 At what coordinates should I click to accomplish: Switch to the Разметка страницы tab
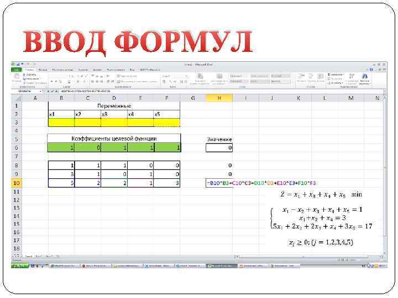point(62,70)
